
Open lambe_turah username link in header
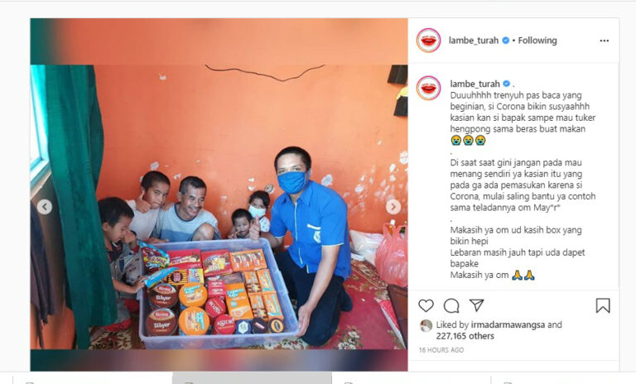click(474, 41)
